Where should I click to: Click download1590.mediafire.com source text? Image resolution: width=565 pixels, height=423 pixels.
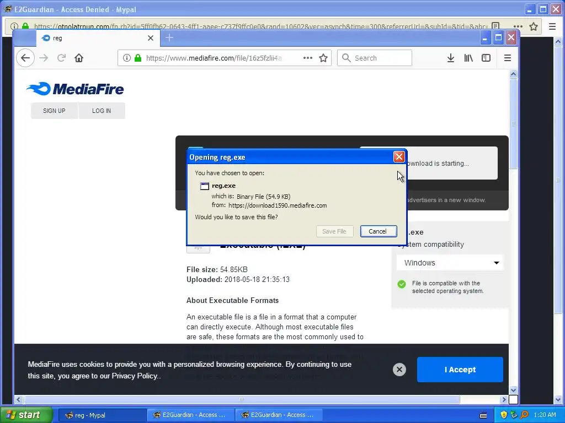[278, 205]
